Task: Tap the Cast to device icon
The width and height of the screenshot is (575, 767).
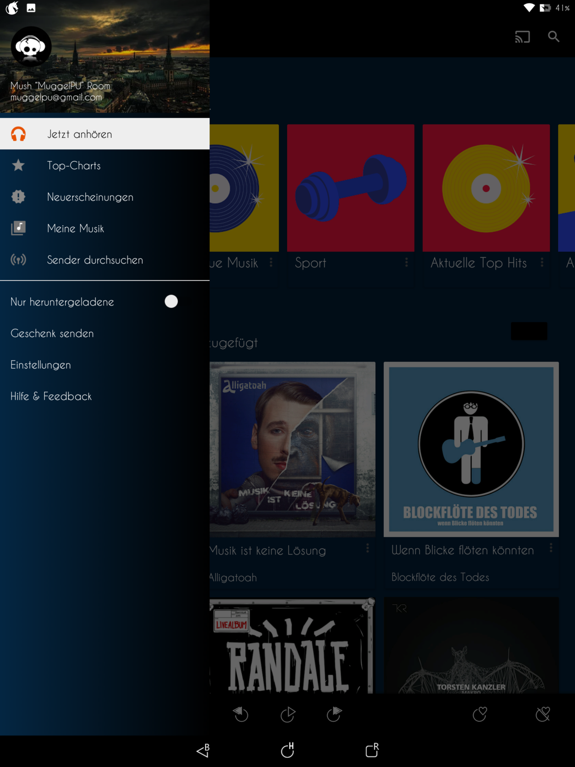Action: (x=522, y=37)
